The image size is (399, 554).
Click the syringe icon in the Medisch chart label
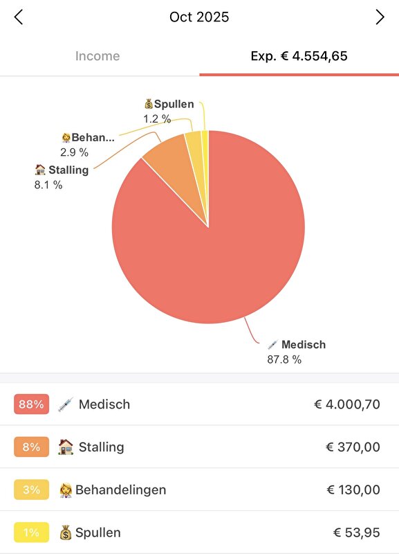coord(272,344)
